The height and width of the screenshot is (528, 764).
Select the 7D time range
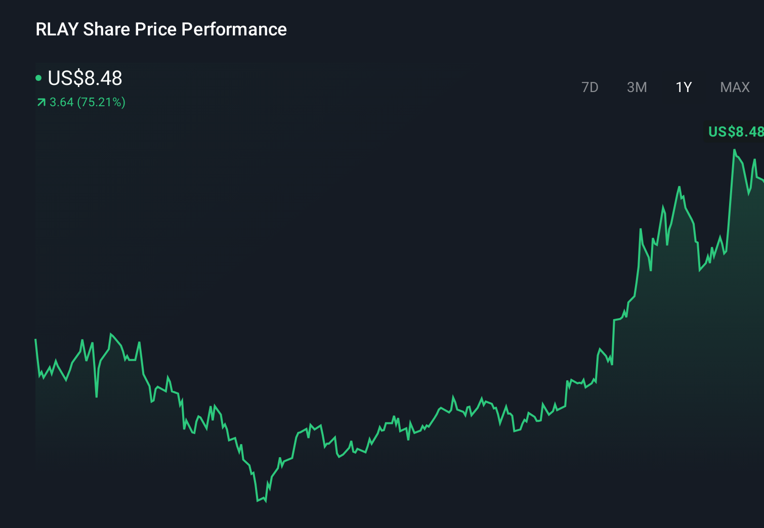[590, 87]
